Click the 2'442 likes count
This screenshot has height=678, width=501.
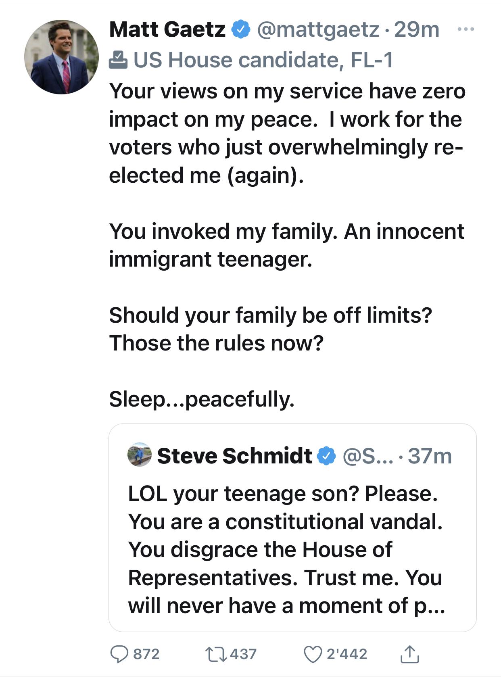[347, 654]
